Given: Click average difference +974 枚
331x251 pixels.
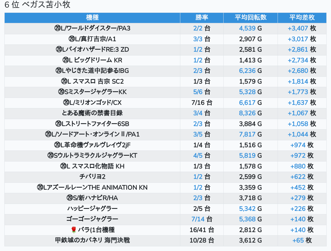Looking at the screenshot, I should [x=302, y=145].
